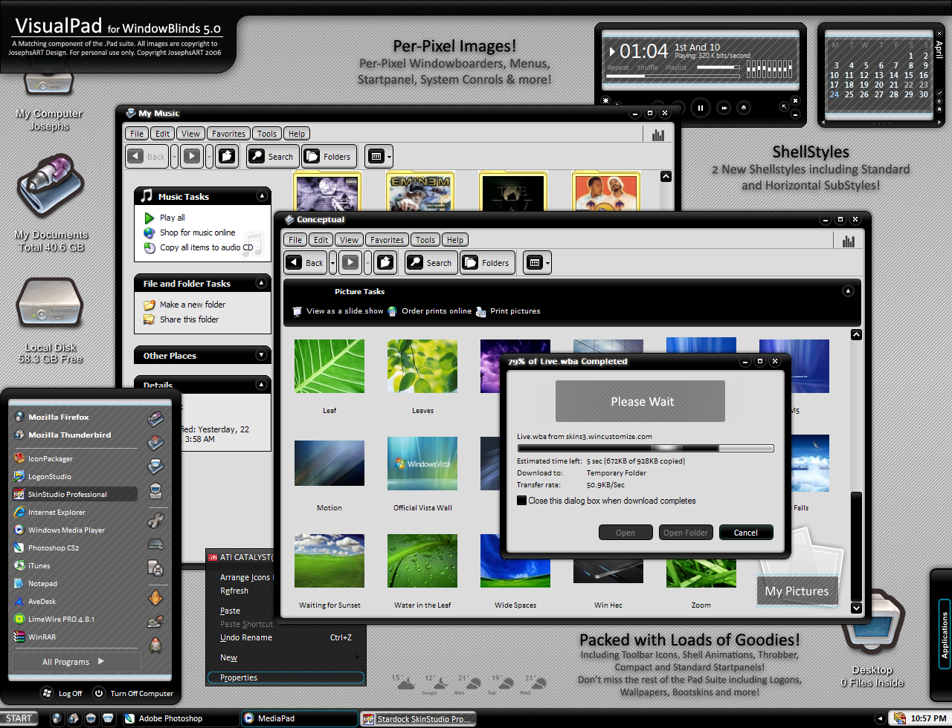The height and width of the screenshot is (728, 952).
Task: Click Open Folder in download dialog
Action: [x=686, y=533]
